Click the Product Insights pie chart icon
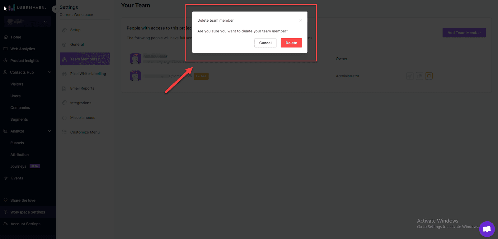The width and height of the screenshot is (498, 239). pyautogui.click(x=6, y=61)
